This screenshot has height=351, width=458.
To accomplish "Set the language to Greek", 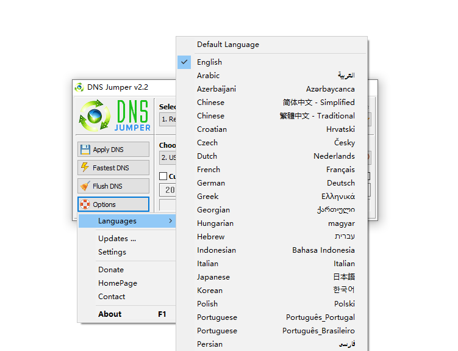I will pyautogui.click(x=271, y=197).
